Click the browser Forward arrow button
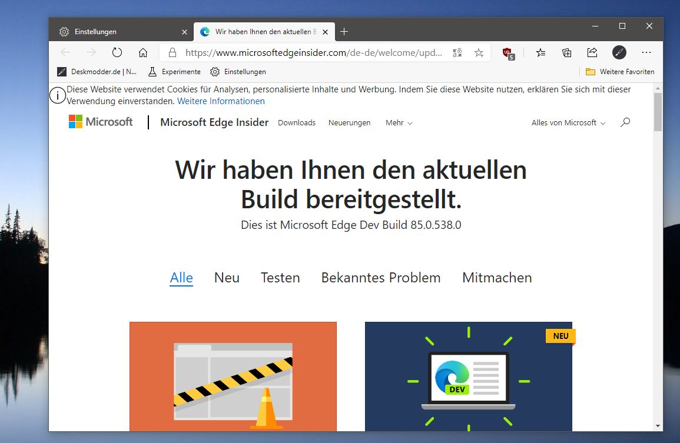The image size is (680, 443). coord(91,52)
